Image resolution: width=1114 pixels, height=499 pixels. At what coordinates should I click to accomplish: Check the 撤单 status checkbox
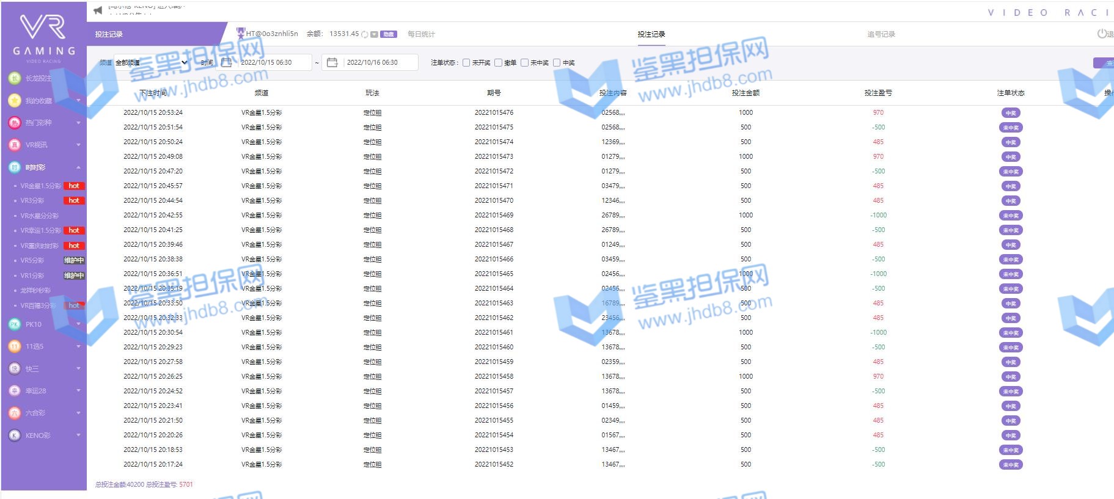pyautogui.click(x=499, y=63)
